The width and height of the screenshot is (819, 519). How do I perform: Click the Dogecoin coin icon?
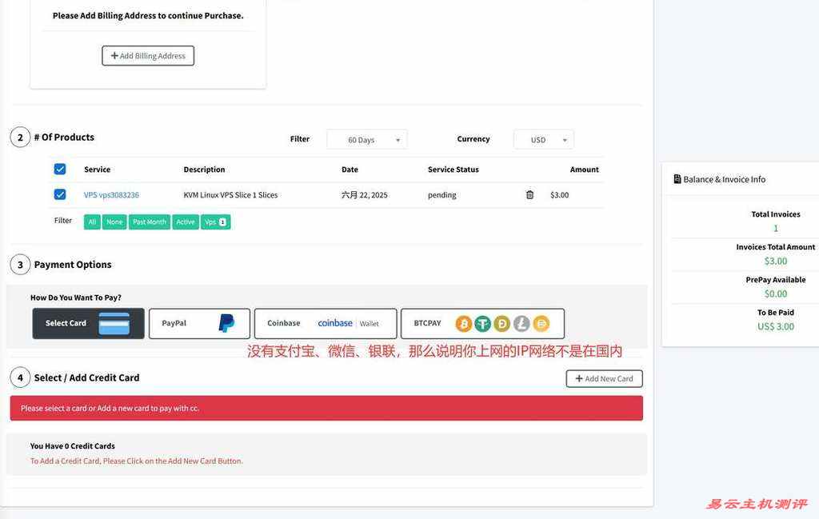pyautogui.click(x=502, y=324)
